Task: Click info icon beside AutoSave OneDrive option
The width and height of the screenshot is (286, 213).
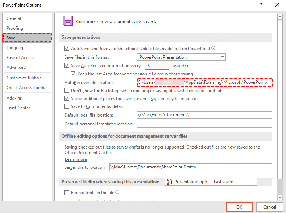Action: (x=214, y=48)
